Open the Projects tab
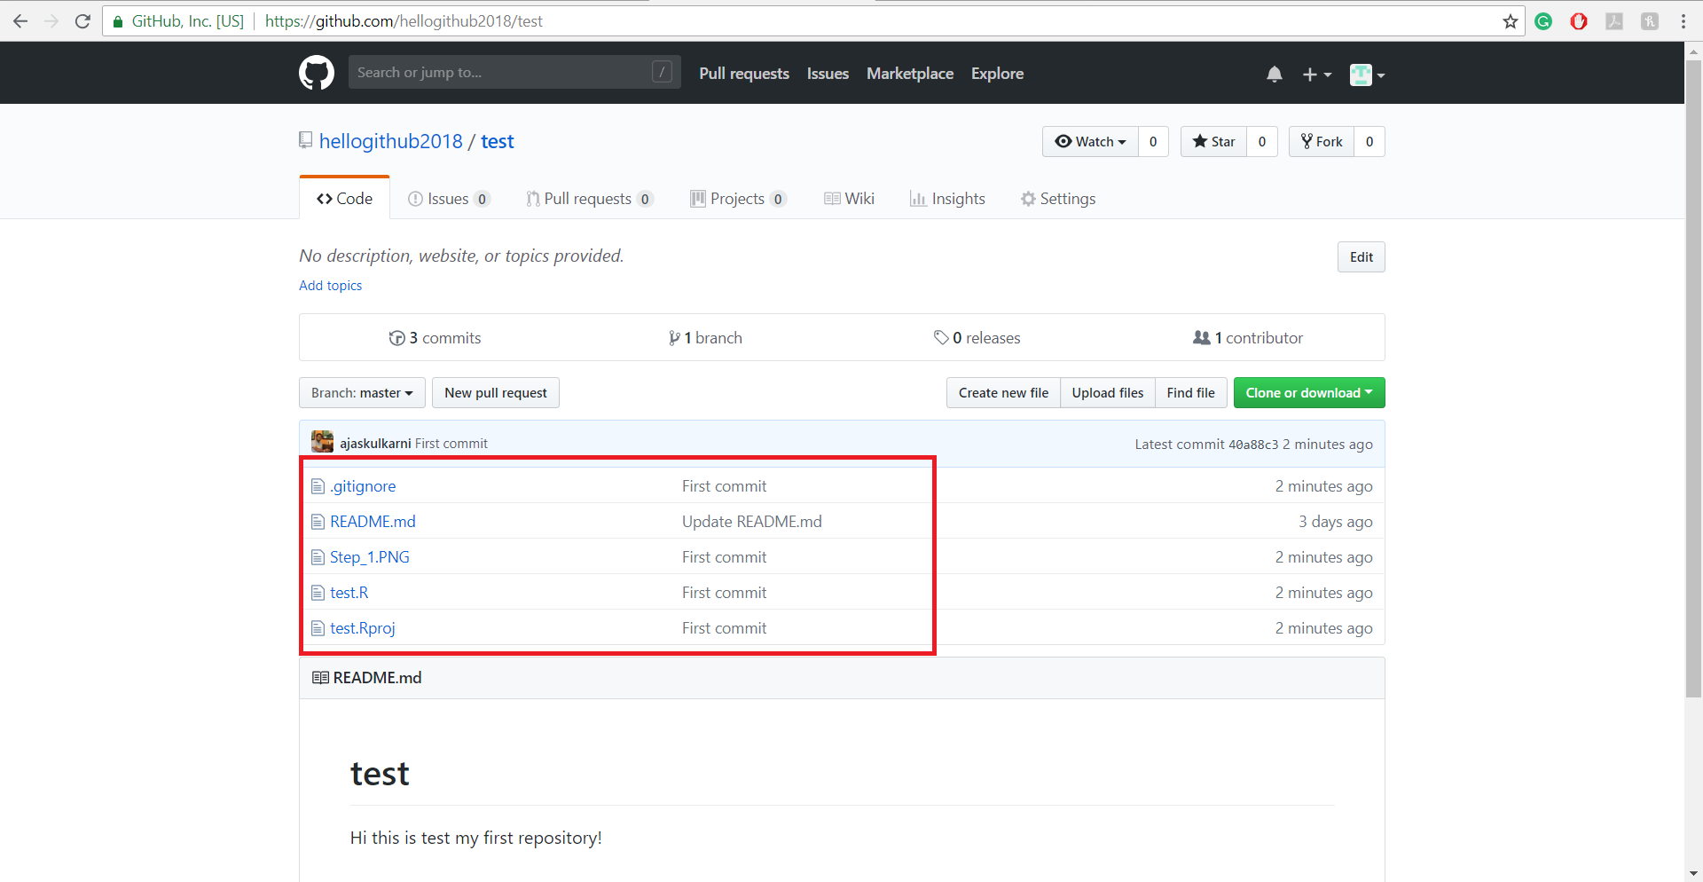This screenshot has width=1703, height=882. (x=738, y=199)
